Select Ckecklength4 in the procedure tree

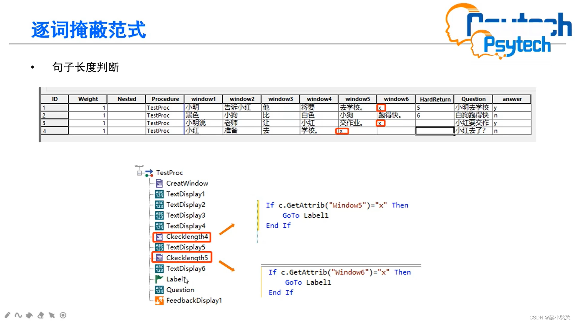(x=187, y=237)
